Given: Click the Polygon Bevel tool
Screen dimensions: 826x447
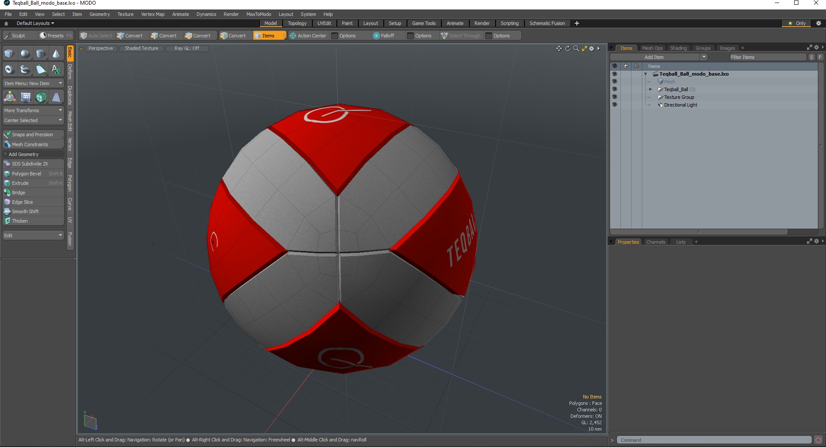Looking at the screenshot, I should [x=33, y=174].
